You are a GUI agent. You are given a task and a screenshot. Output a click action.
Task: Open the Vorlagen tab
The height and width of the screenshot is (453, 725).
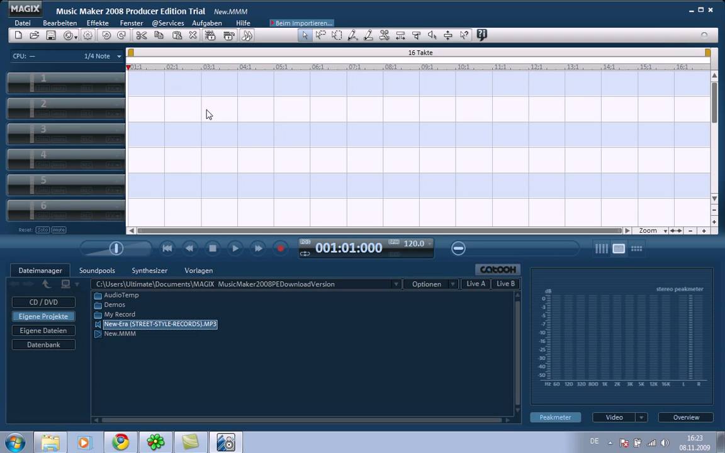(x=198, y=271)
